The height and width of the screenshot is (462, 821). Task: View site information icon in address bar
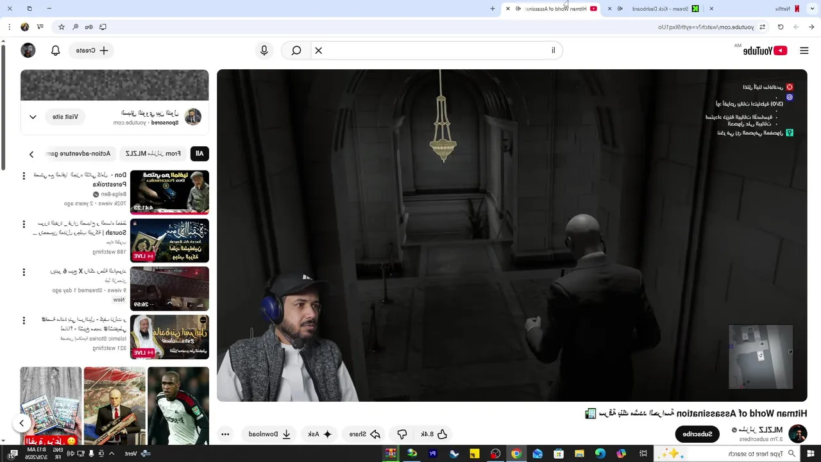coord(762,27)
